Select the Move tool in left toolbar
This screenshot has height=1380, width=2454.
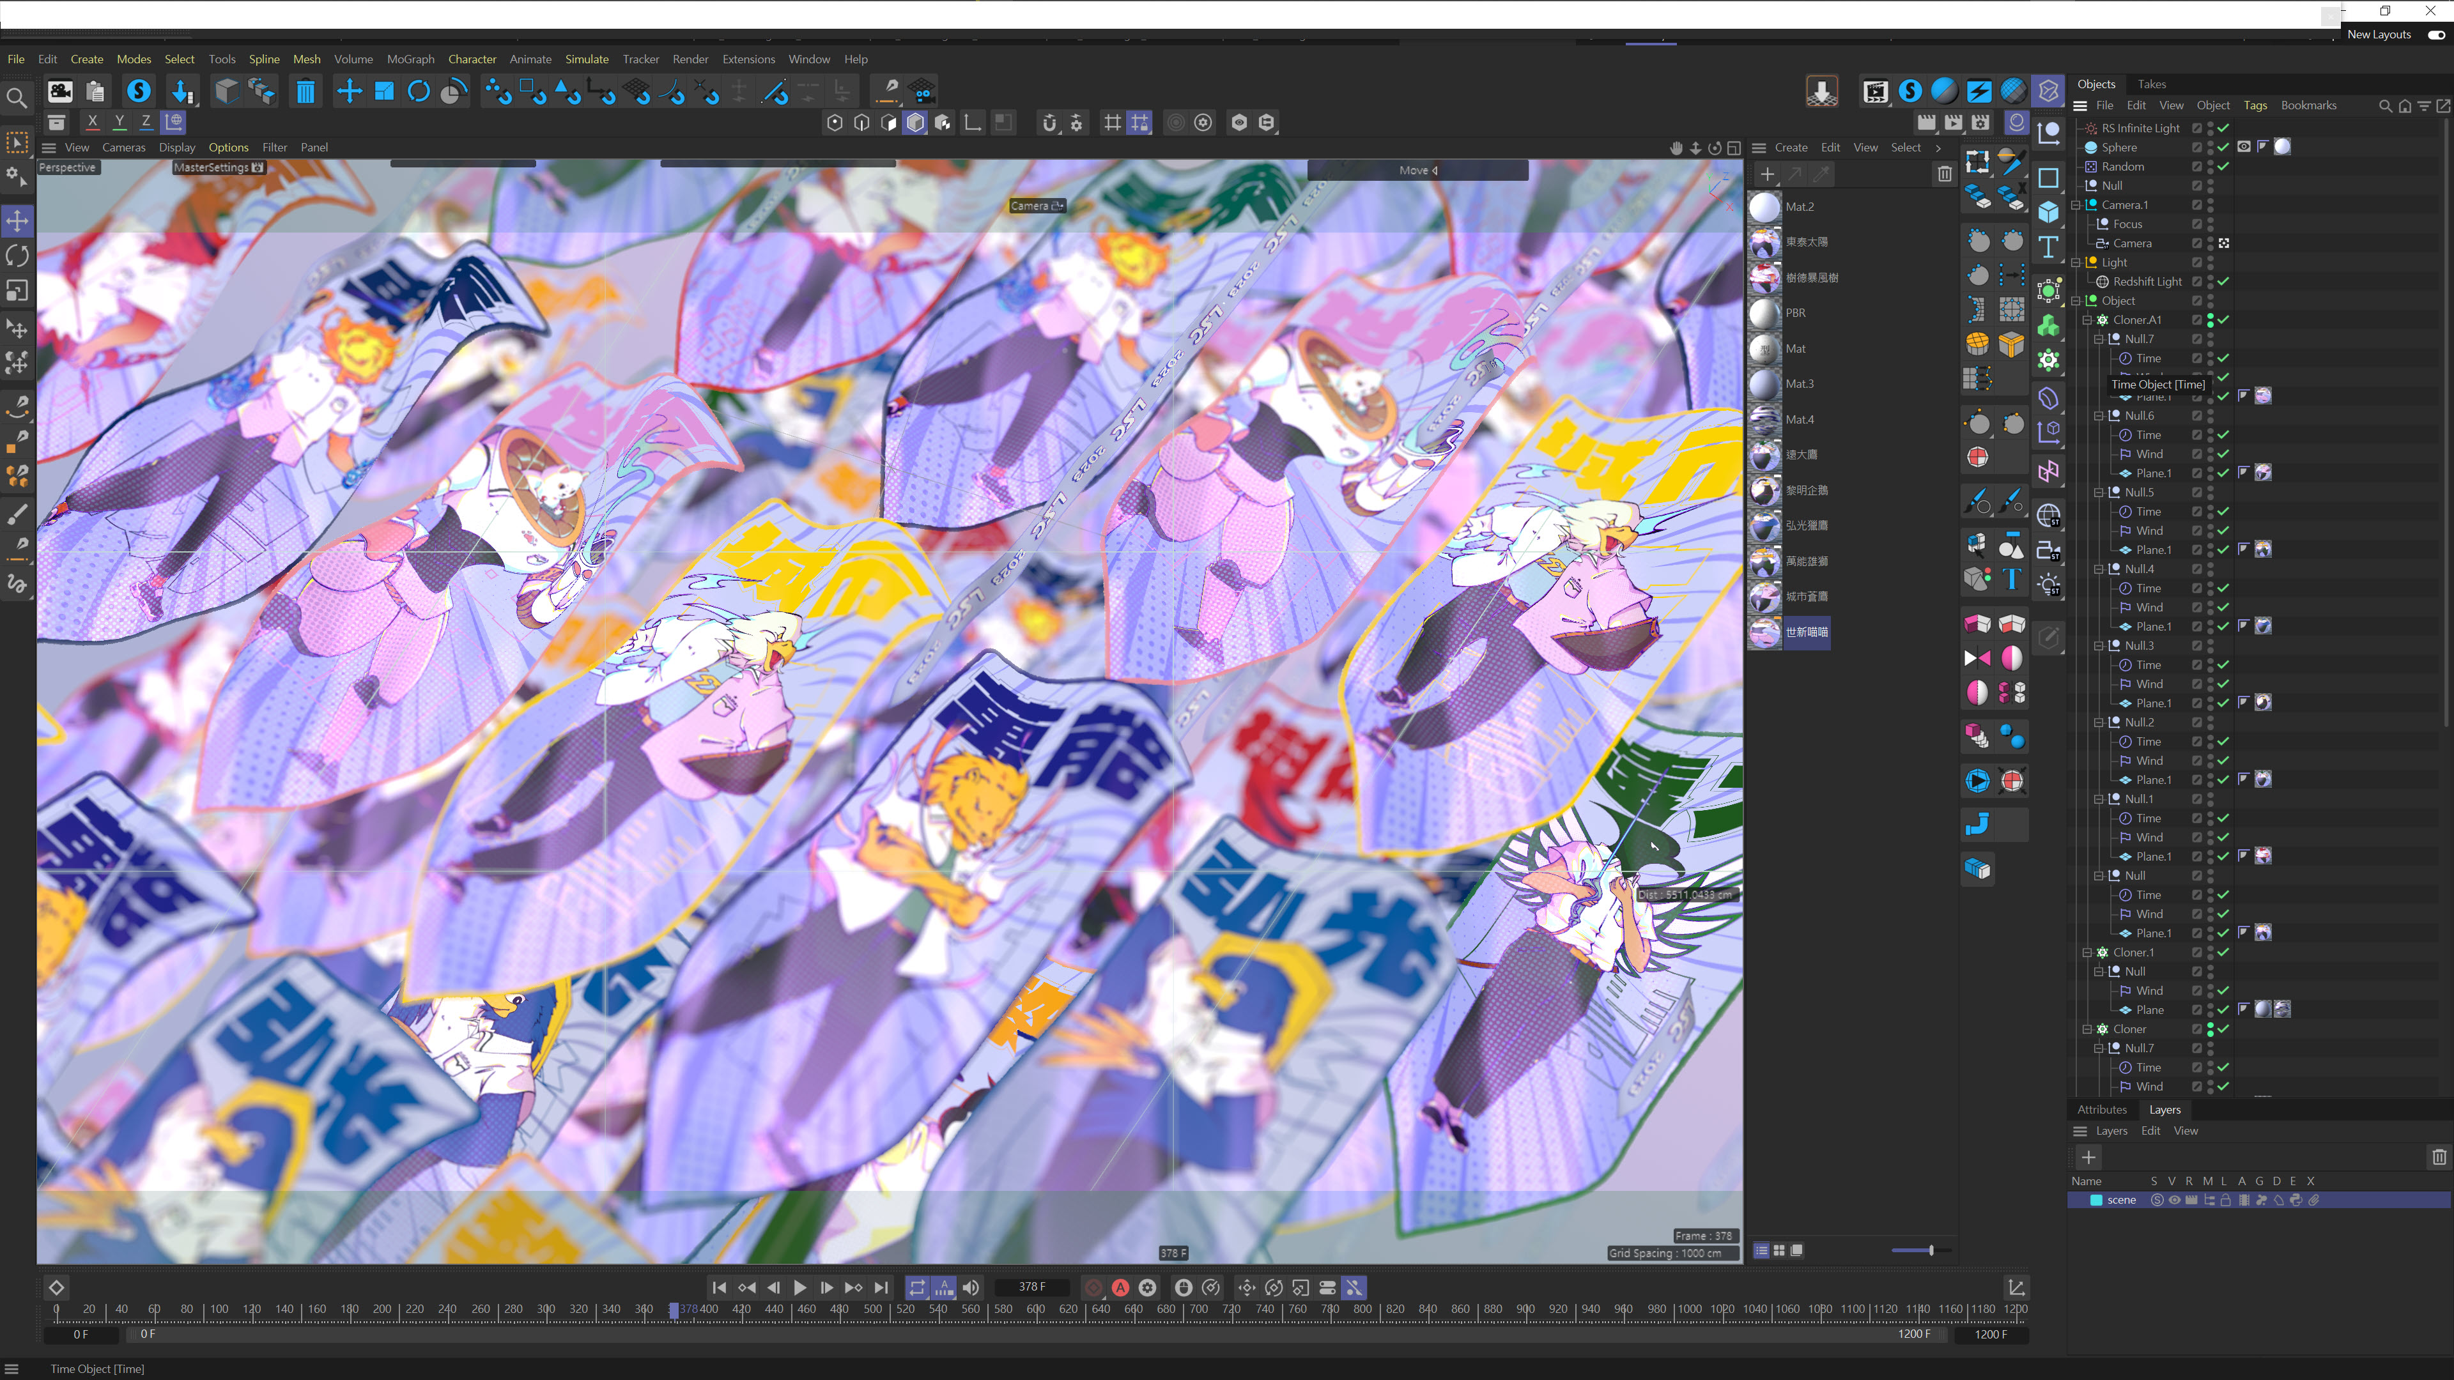(17, 221)
